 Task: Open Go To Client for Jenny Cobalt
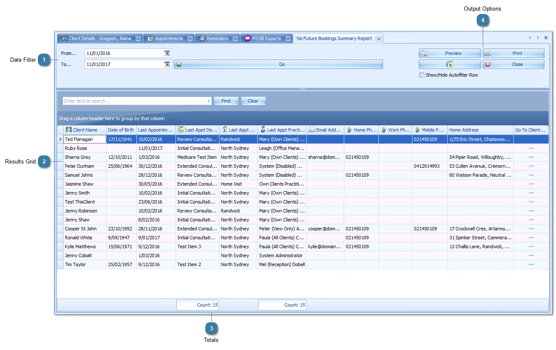(531, 255)
